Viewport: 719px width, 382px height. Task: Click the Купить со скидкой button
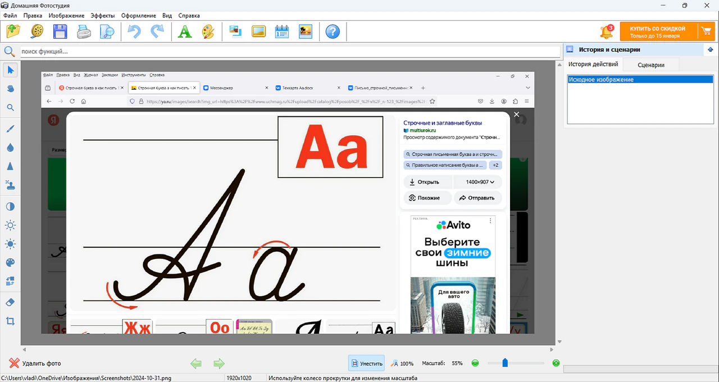click(657, 31)
